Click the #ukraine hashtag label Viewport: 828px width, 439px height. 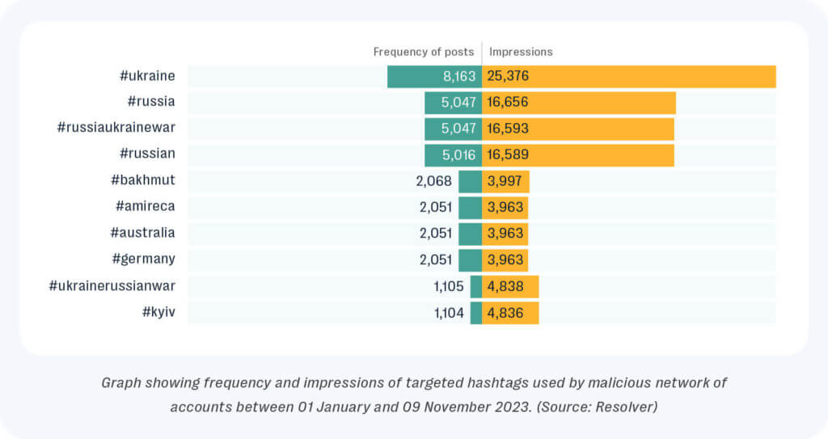tap(147, 76)
